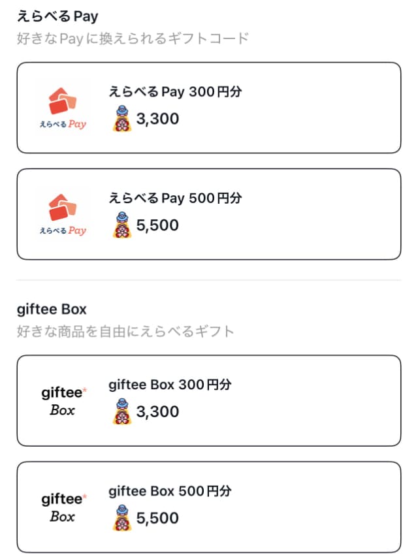This screenshot has height=557, width=418.
Task: Click the 好きな商品を自由にえらべるギフト description
Action: click(125, 332)
